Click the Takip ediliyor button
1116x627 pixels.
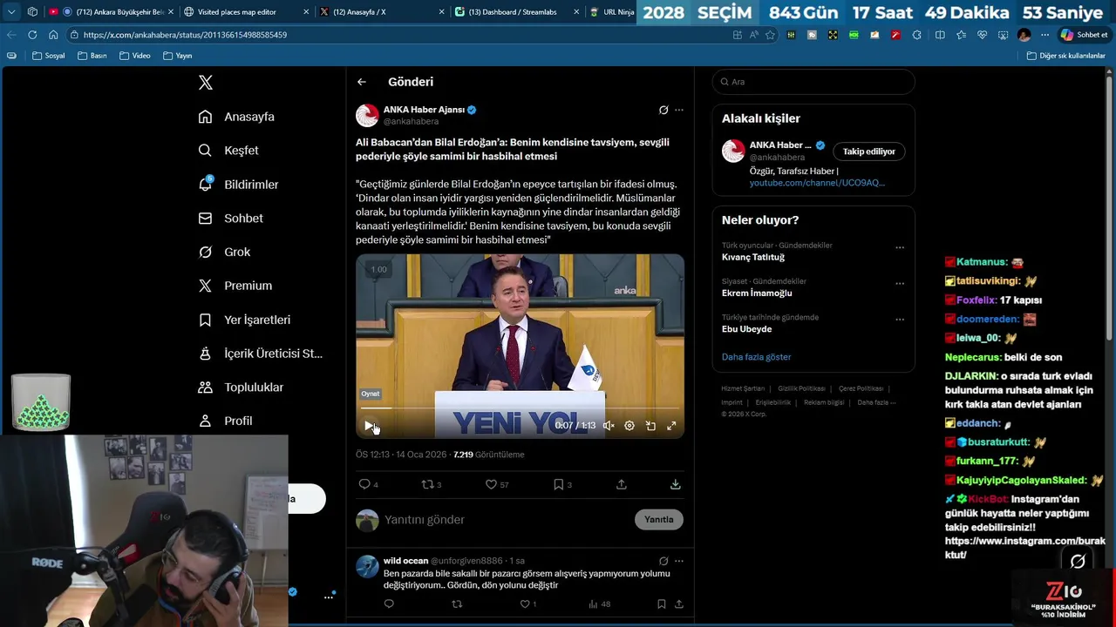pyautogui.click(x=869, y=152)
